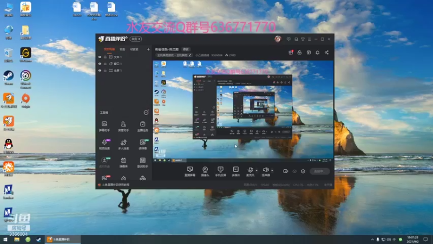433x244 pixels.
Task: Add 多媒体 multimedia source
Action: (x=235, y=171)
